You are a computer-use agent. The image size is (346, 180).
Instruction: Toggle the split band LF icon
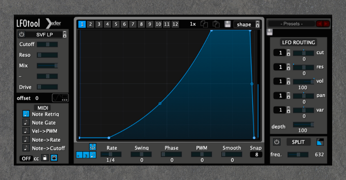pos(320,142)
